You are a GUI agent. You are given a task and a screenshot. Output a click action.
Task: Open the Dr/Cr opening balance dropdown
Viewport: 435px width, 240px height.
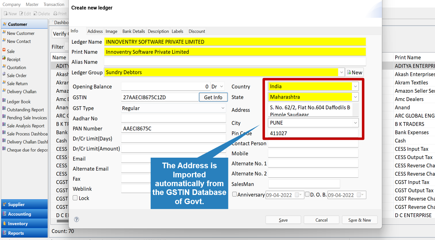coord(221,87)
